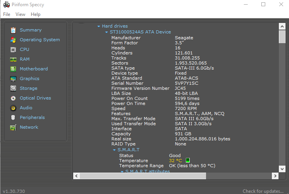Click the Peripherals mouse icon

tap(13, 118)
